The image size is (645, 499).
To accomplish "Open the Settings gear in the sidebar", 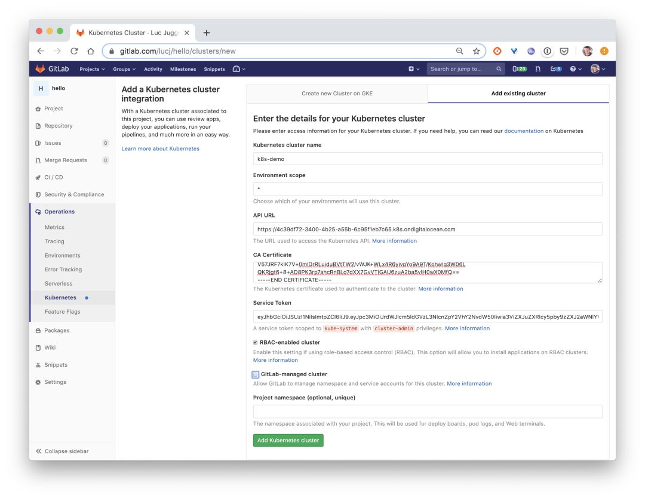I will (54, 382).
